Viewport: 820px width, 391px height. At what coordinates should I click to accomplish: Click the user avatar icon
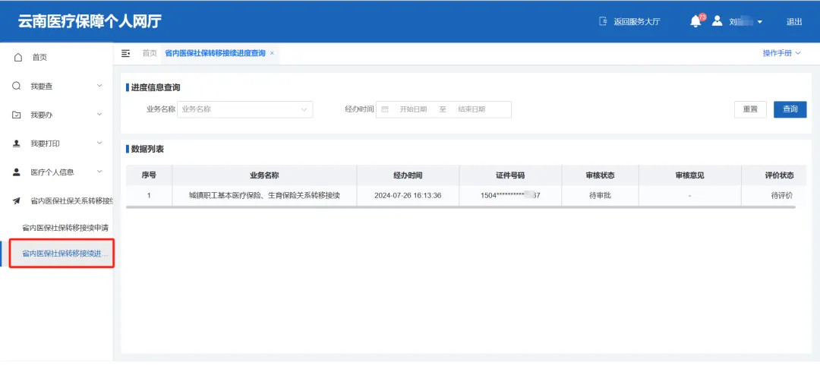pyautogui.click(x=717, y=21)
